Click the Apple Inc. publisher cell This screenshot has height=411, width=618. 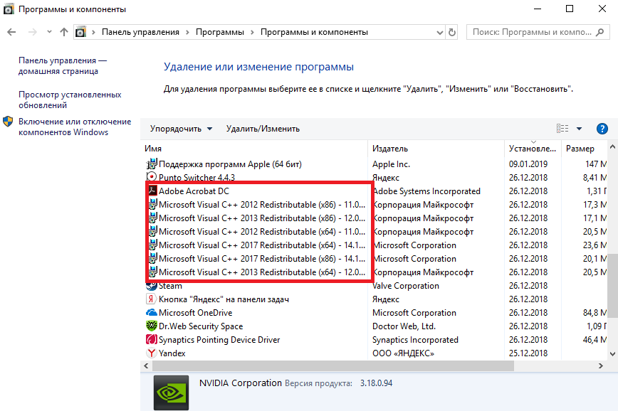point(391,164)
